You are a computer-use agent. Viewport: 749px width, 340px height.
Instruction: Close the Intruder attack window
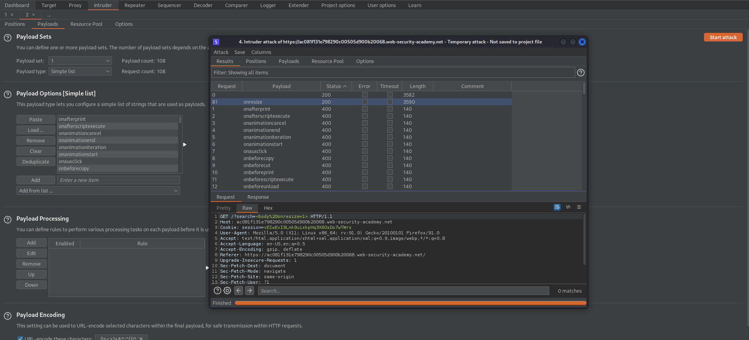[x=582, y=42]
